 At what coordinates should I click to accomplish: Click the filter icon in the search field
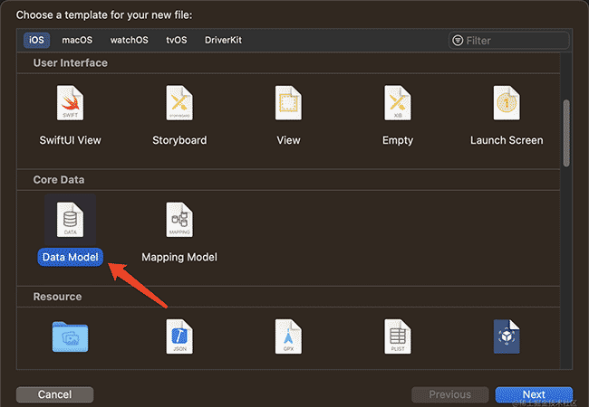pyautogui.click(x=458, y=40)
